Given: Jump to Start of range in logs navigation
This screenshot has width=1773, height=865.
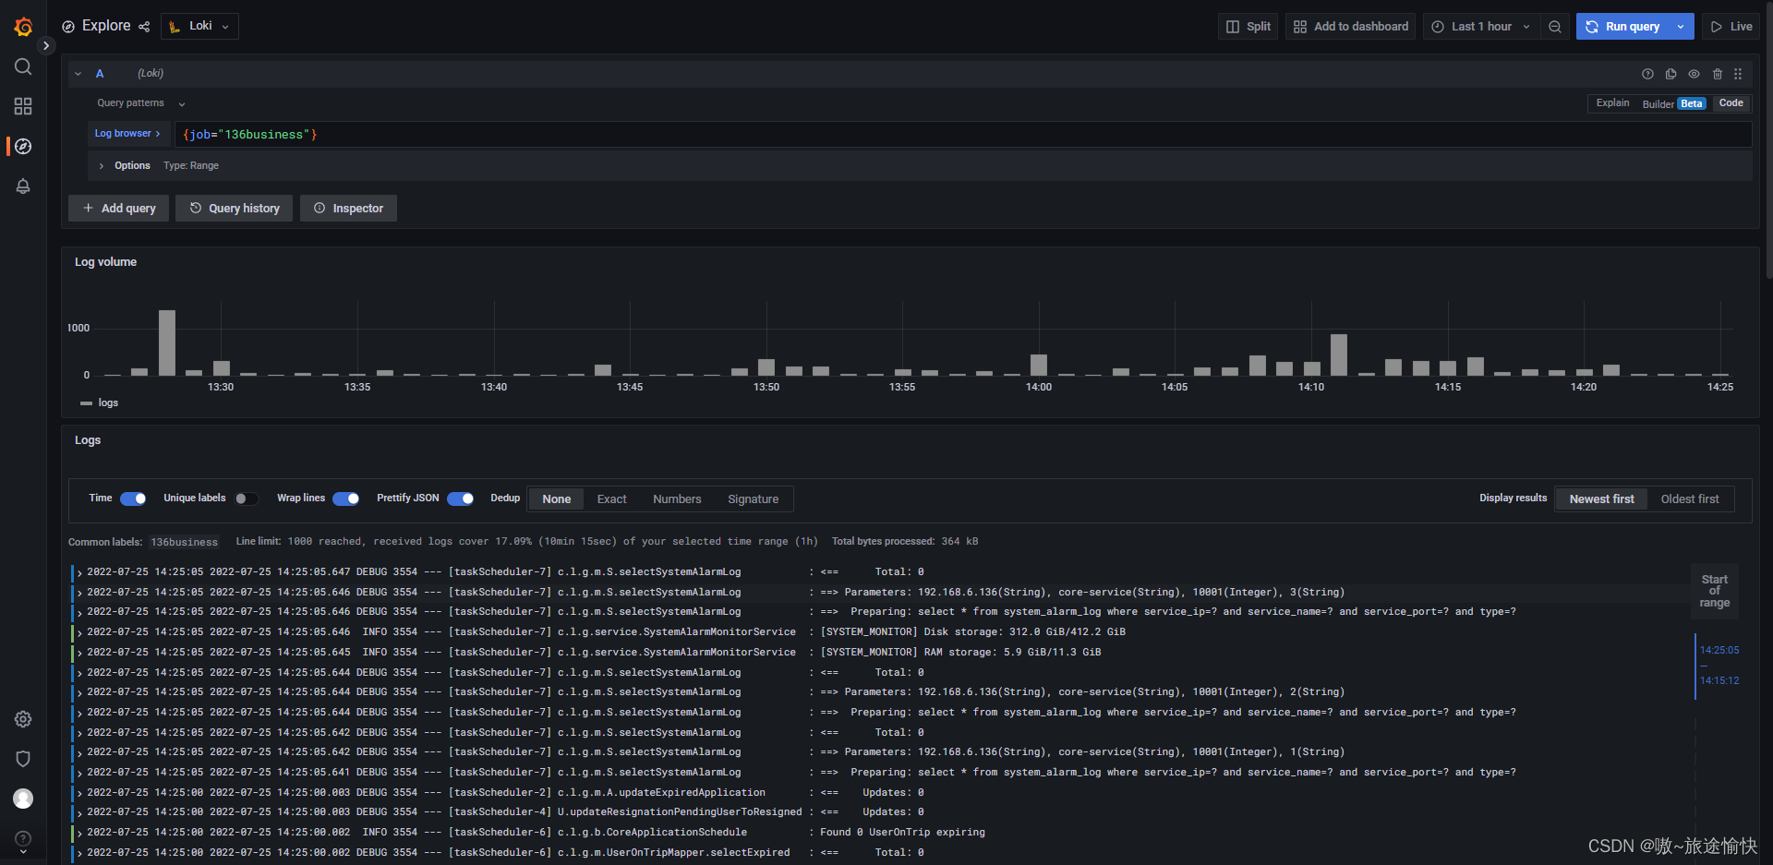Looking at the screenshot, I should [1714, 591].
